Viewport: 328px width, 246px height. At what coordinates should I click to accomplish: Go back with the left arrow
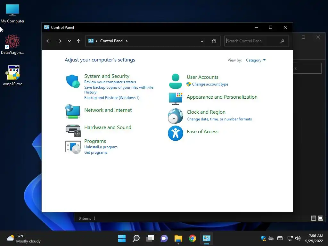pos(48,41)
